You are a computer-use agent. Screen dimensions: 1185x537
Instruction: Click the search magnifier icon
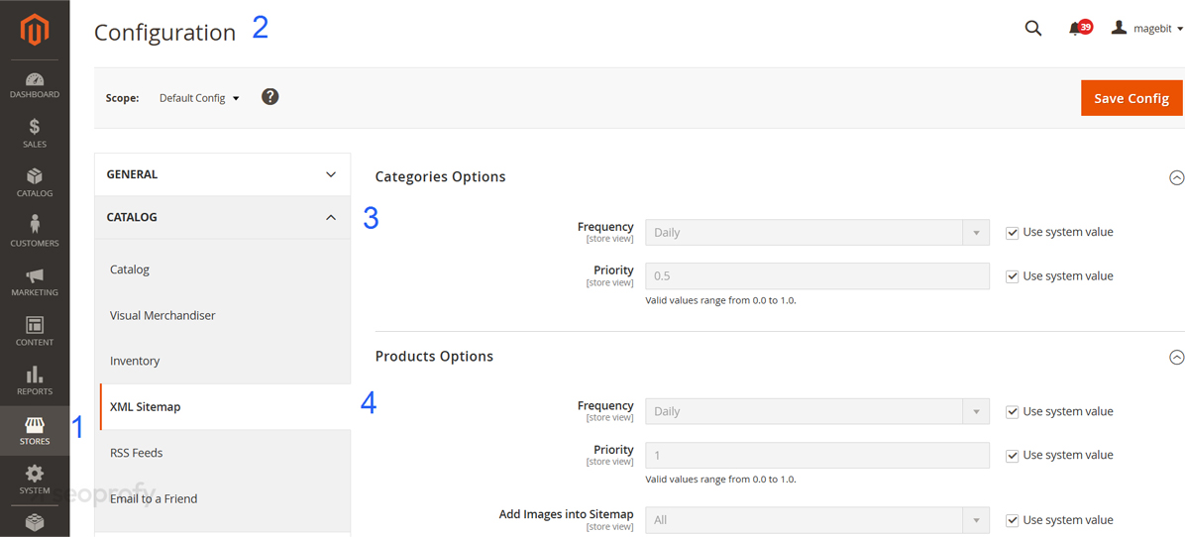tap(1033, 29)
